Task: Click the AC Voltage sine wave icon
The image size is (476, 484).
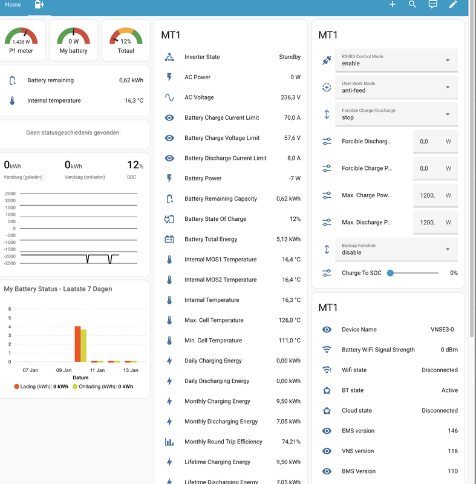Action: coord(169,97)
